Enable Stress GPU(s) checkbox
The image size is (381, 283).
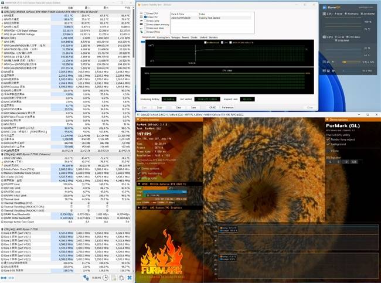(145, 32)
